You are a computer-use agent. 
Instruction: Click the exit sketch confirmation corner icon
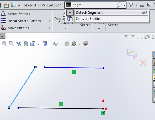[132, 54]
